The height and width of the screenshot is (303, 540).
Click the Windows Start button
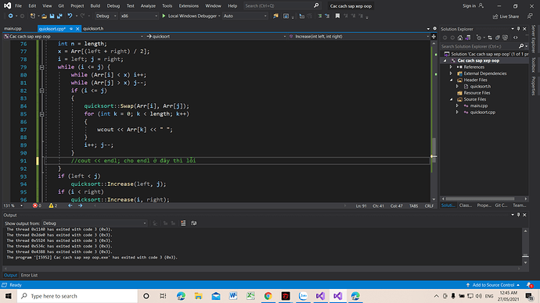click(9, 296)
